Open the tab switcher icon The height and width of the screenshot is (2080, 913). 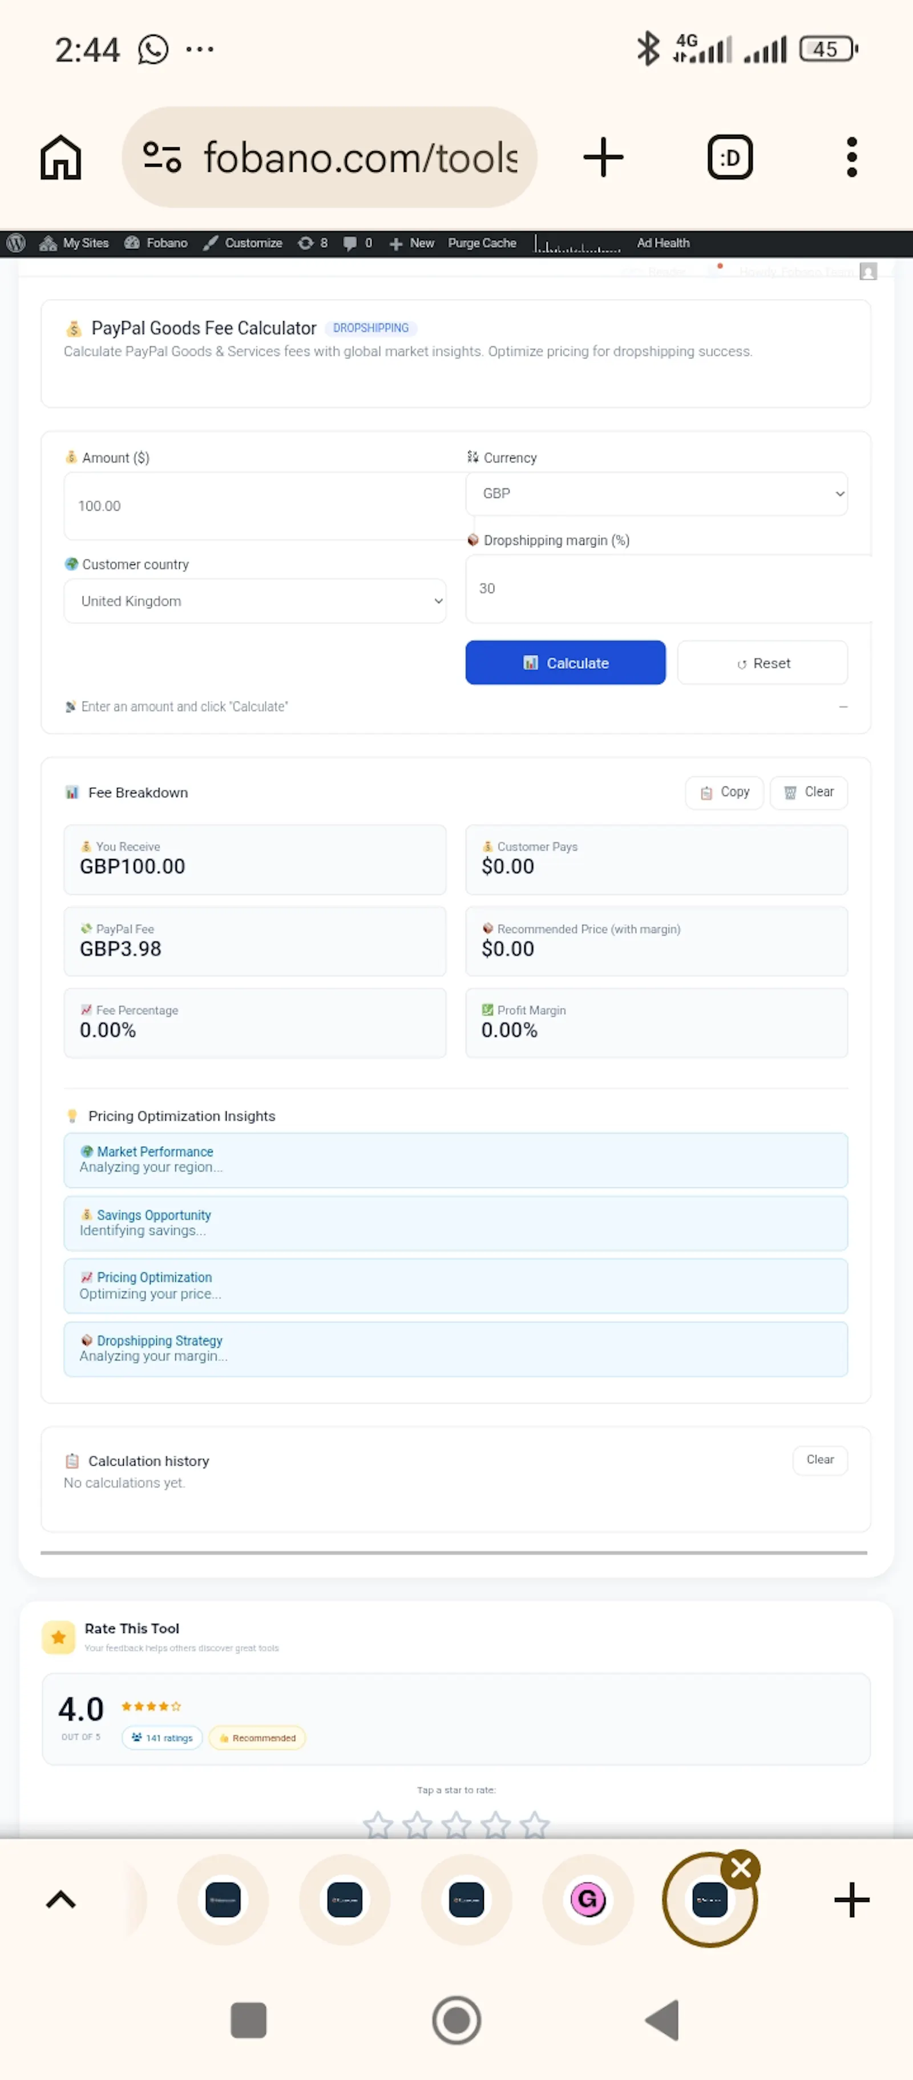(x=730, y=158)
